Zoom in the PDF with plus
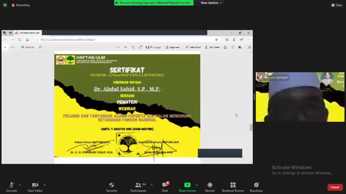Image resolution: width=346 pixels, height=194 pixels. tap(125, 47)
